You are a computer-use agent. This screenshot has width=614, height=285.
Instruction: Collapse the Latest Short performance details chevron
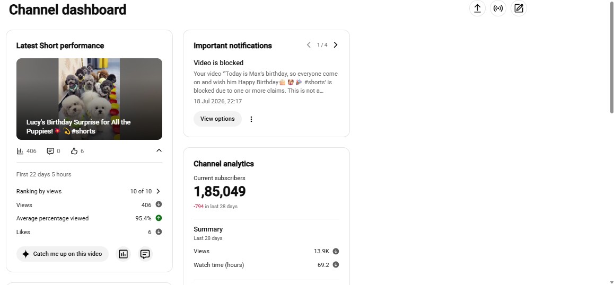point(159,150)
